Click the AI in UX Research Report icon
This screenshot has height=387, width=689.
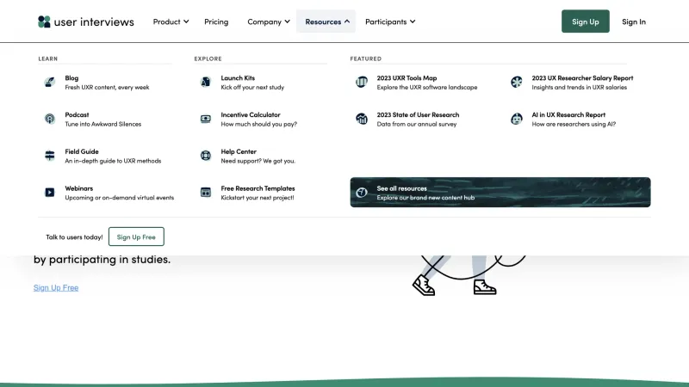517,119
